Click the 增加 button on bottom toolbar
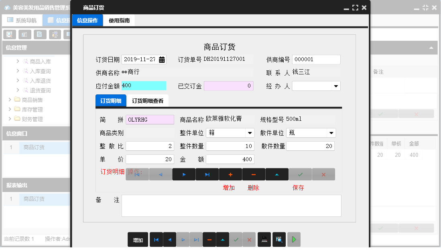The width and height of the screenshot is (441, 250). coord(138,239)
